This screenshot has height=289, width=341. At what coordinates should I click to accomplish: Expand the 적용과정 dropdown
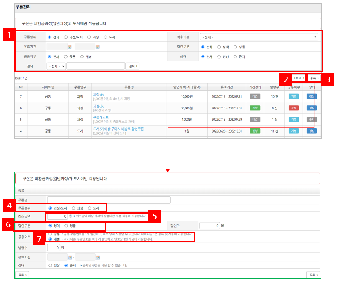click(x=259, y=37)
